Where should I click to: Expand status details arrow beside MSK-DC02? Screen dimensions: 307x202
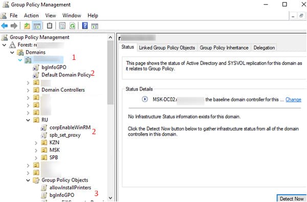145,99
